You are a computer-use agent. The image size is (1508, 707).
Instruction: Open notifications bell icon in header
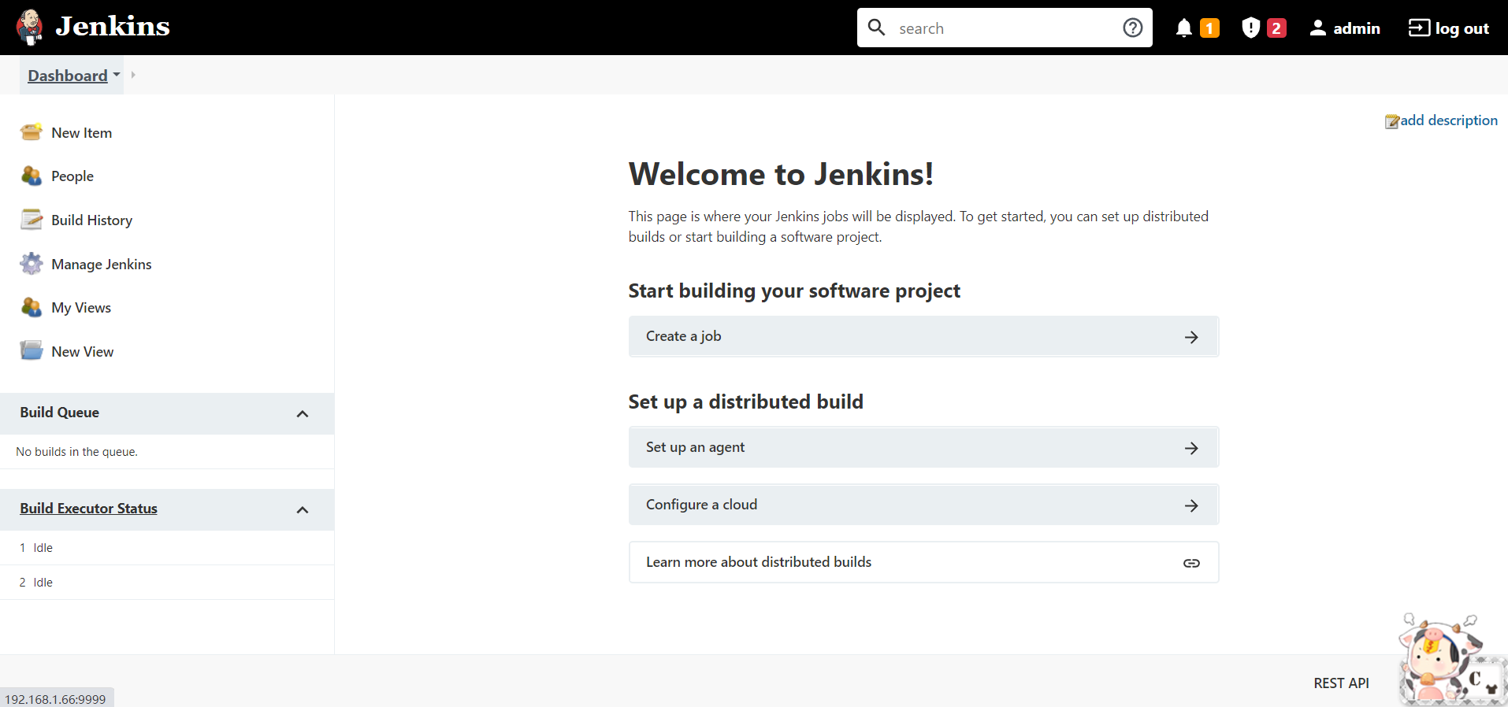point(1183,28)
